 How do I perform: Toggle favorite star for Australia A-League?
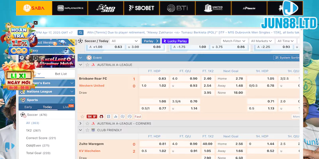[87, 64]
